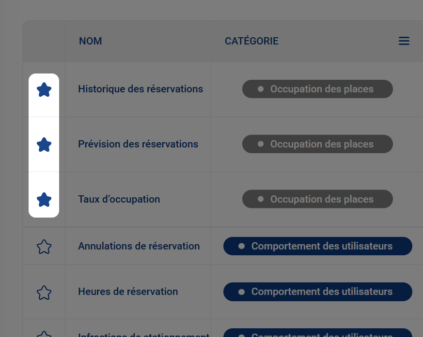Click the star next to Infractions de stationnement
The width and height of the screenshot is (423, 337).
pyautogui.click(x=44, y=334)
